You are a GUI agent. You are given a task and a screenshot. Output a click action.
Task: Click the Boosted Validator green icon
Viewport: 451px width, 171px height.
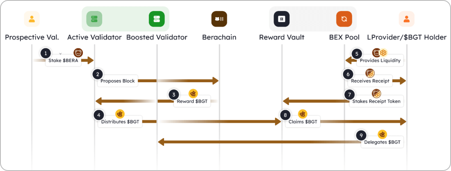coord(157,19)
